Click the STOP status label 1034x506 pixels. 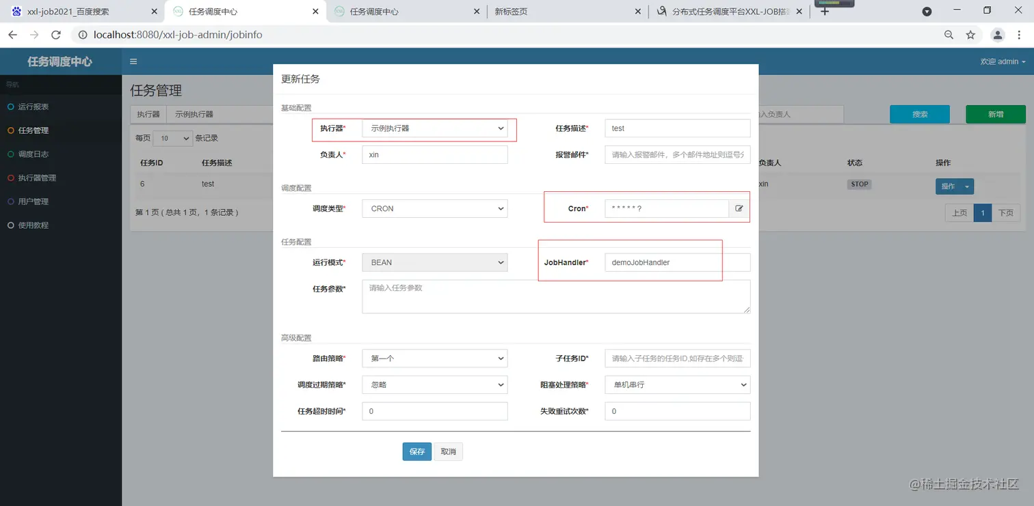coord(860,184)
